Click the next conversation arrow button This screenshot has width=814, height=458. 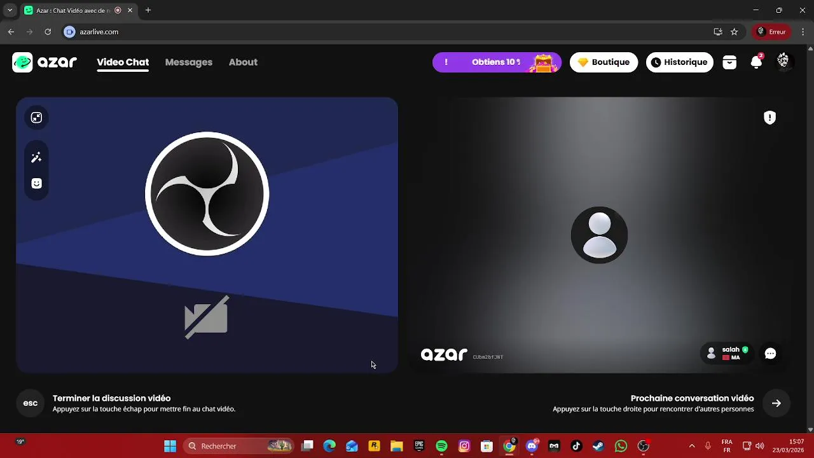pos(776,403)
